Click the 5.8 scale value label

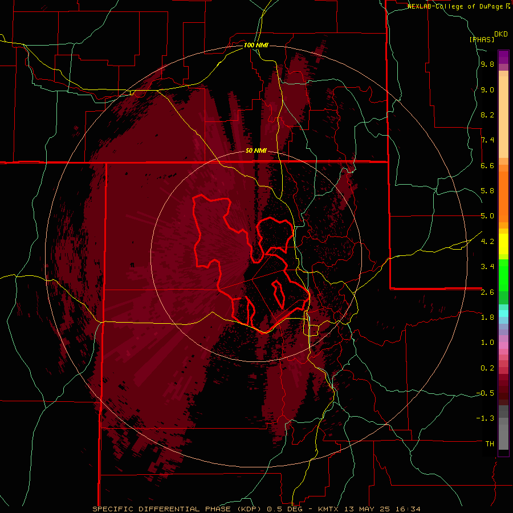(x=487, y=191)
